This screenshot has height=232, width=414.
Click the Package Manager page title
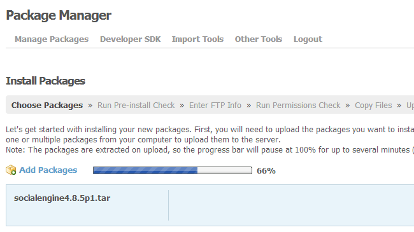click(x=59, y=15)
